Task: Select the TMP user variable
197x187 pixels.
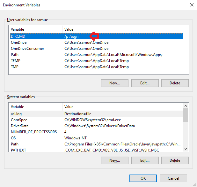Action: pos(96,67)
